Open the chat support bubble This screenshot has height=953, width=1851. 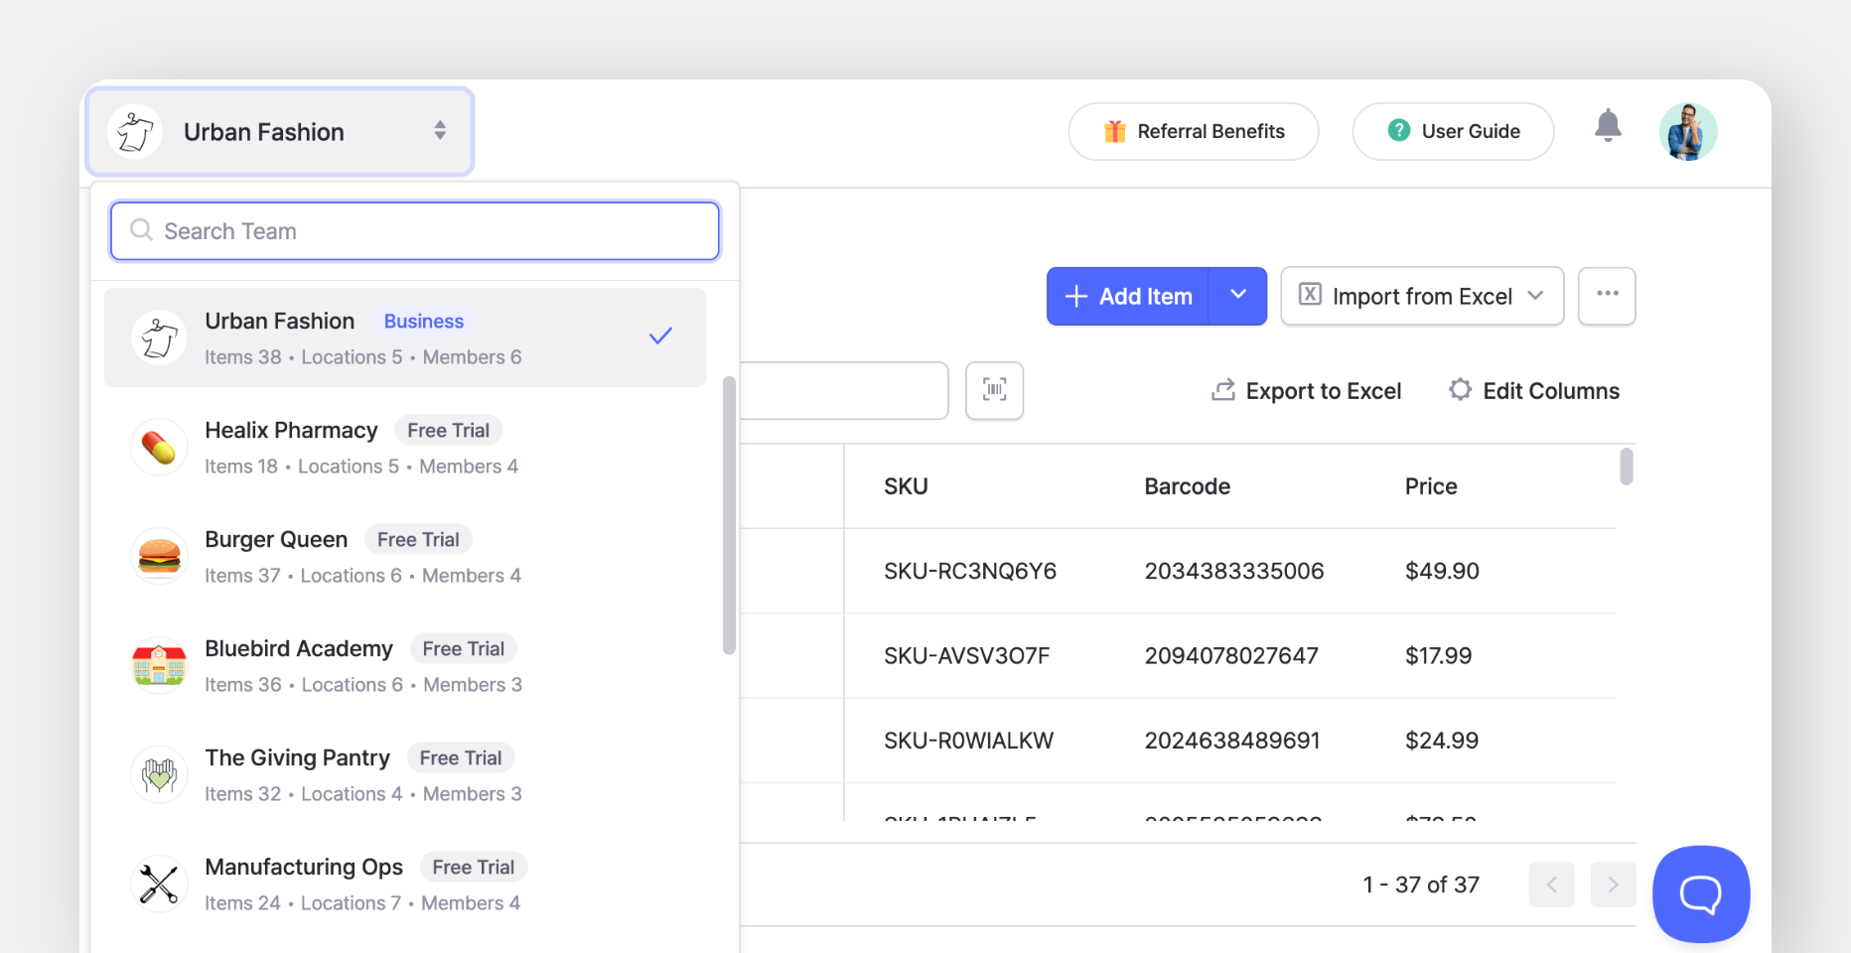[x=1700, y=893]
